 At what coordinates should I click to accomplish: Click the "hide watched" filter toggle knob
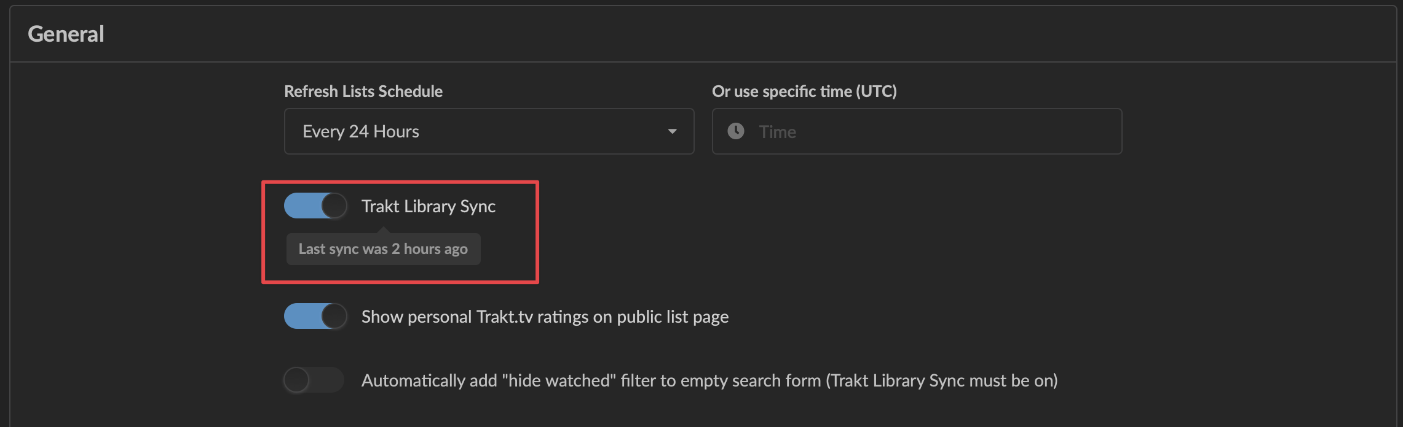pyautogui.click(x=299, y=380)
